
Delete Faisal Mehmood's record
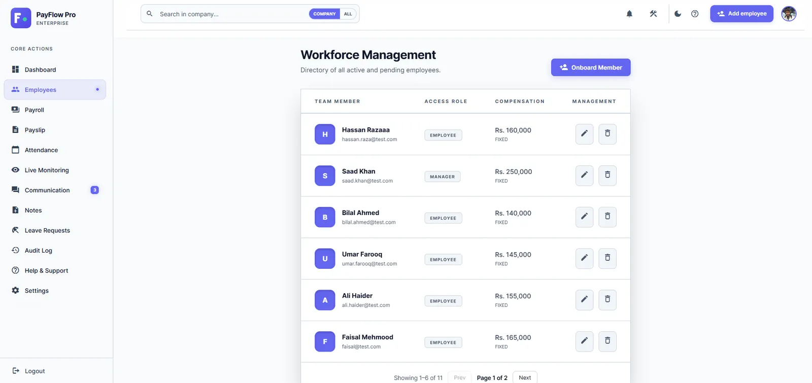point(607,341)
